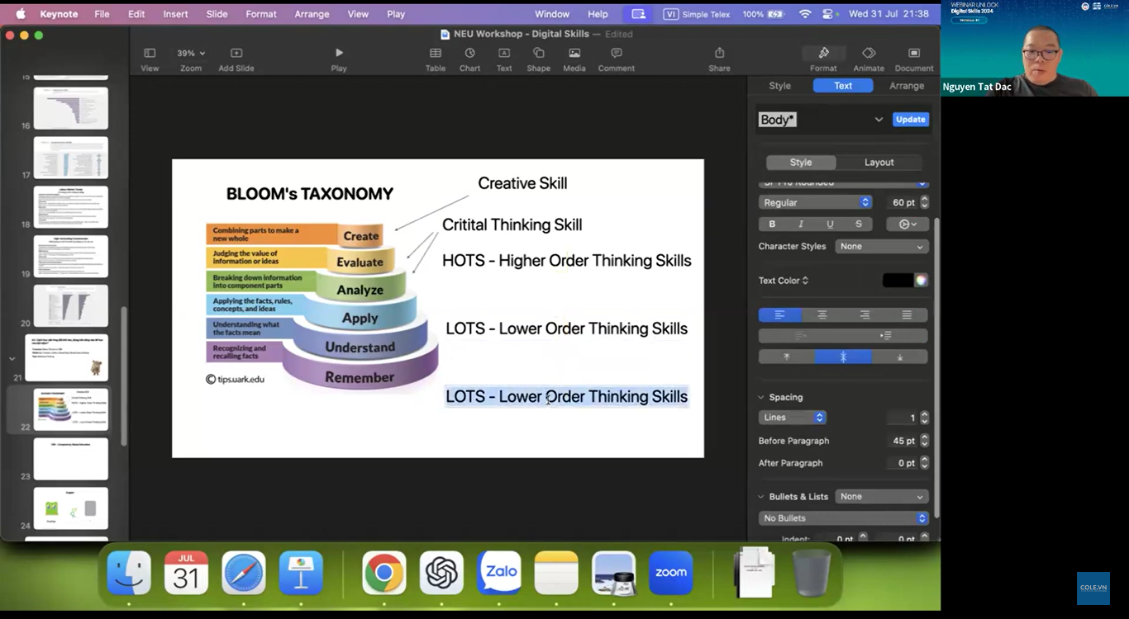Open the Lines spacing type dropdown
This screenshot has height=619, width=1129.
click(793, 418)
